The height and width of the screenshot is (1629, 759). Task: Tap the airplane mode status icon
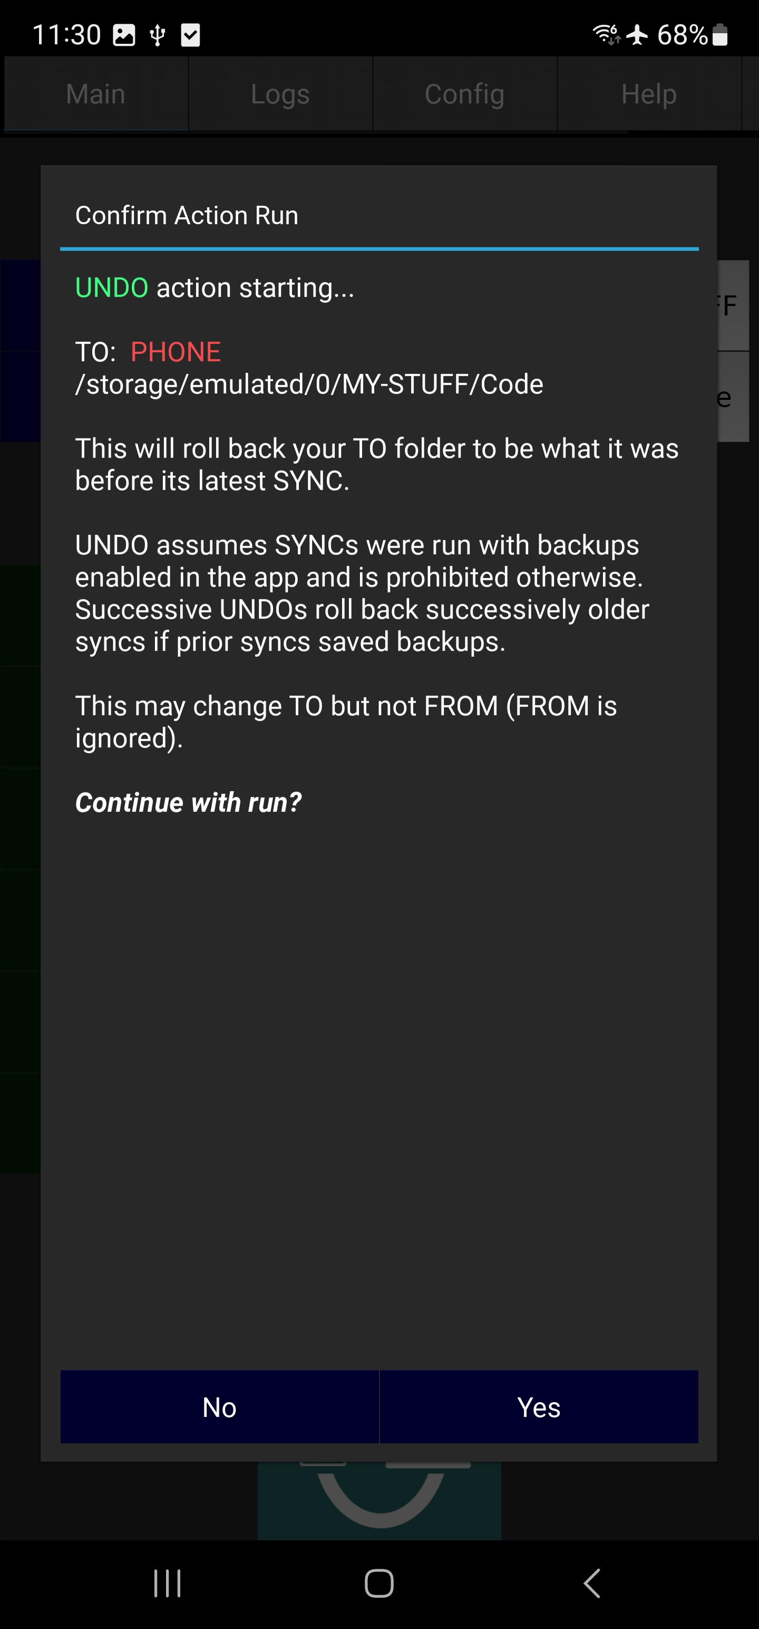[637, 34]
